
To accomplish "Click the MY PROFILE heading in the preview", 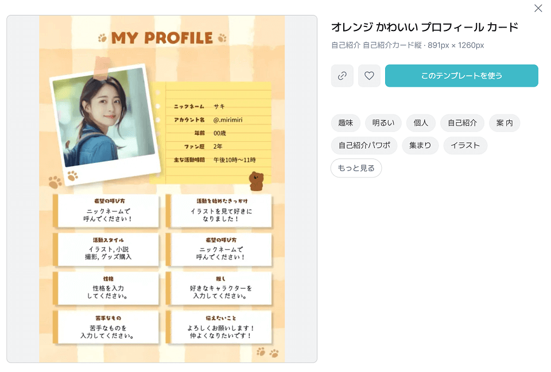I will pyautogui.click(x=162, y=38).
